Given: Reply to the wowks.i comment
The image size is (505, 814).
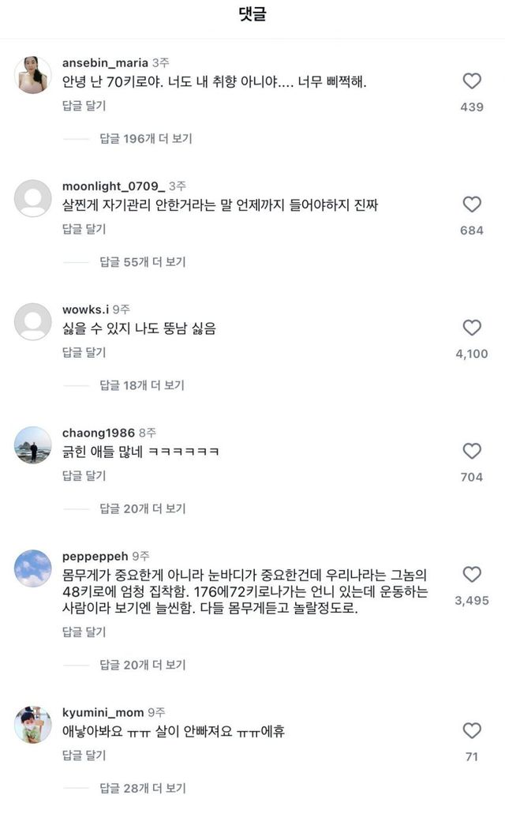Looking at the screenshot, I should coord(84,352).
